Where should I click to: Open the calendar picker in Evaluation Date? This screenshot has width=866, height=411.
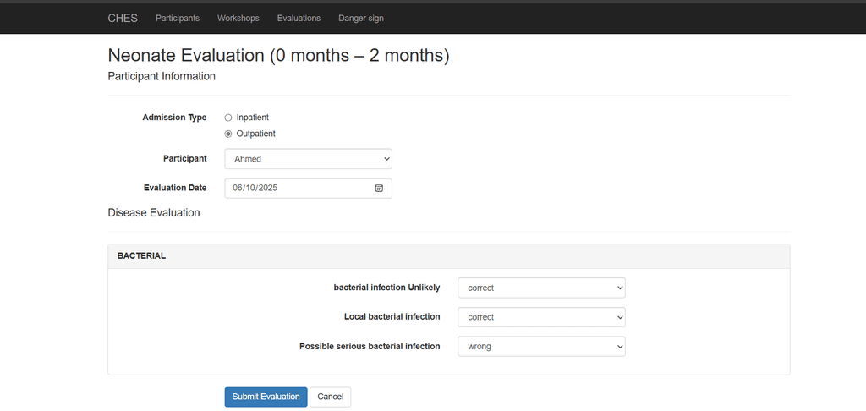[x=379, y=188]
